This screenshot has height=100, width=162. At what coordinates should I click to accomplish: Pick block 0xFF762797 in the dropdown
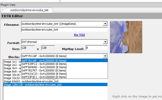(x=64, y=70)
